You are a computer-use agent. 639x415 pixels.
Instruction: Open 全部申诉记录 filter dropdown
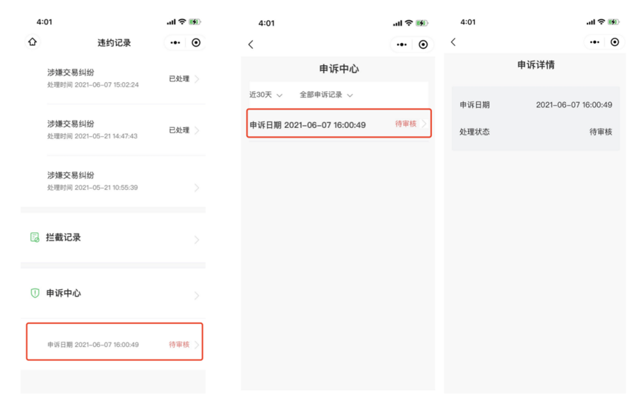(x=326, y=95)
